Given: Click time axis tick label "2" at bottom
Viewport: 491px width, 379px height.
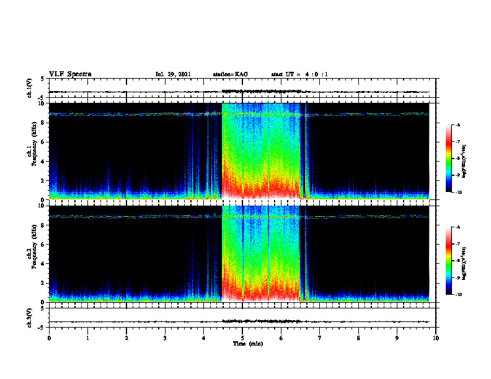Looking at the screenshot, I should pos(126,338).
